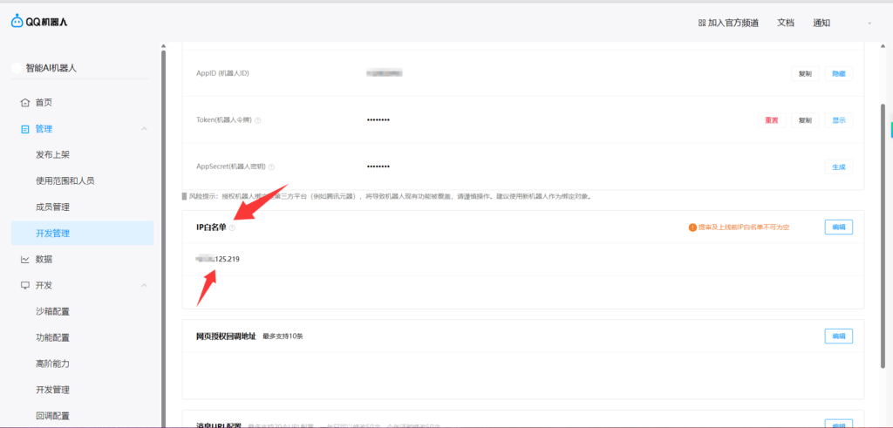Click the 首页 home icon in sidebar
Screen dimensions: 893x428
pyautogui.click(x=24, y=103)
